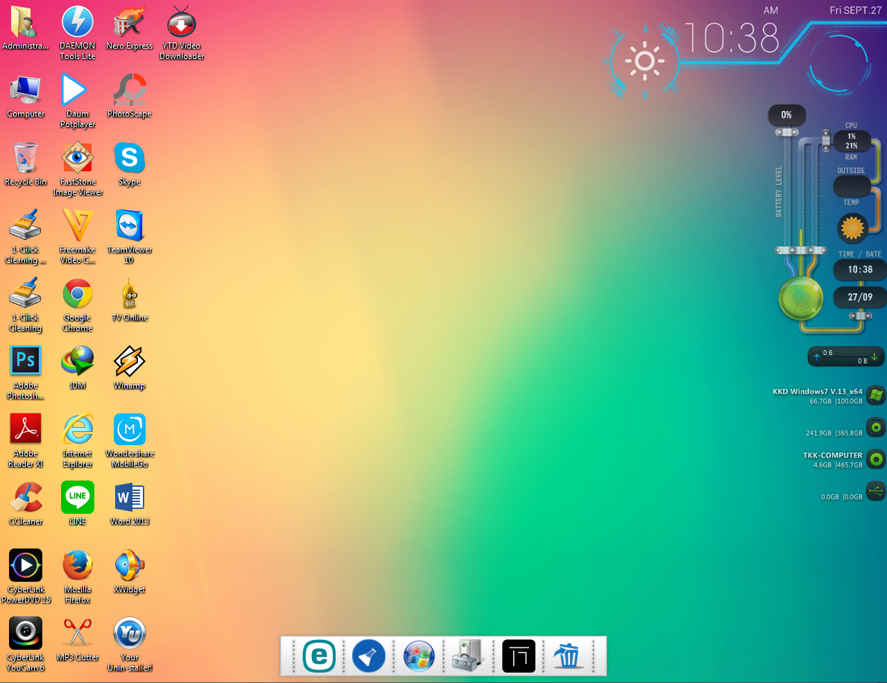Launch Skype

coord(130,159)
